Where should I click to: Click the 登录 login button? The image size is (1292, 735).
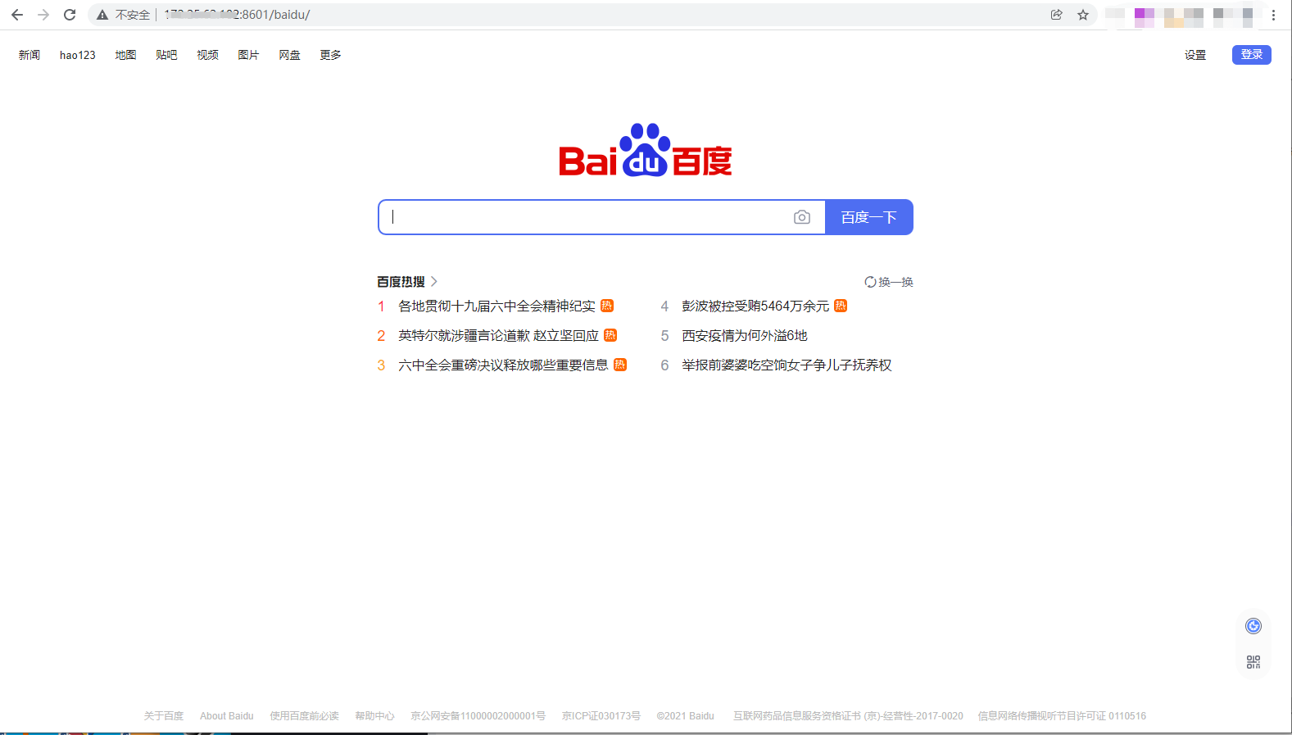point(1252,54)
